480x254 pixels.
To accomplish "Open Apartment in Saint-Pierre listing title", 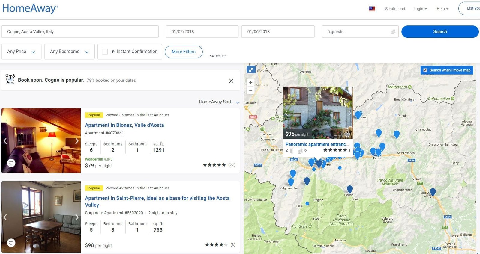I will click(157, 202).
